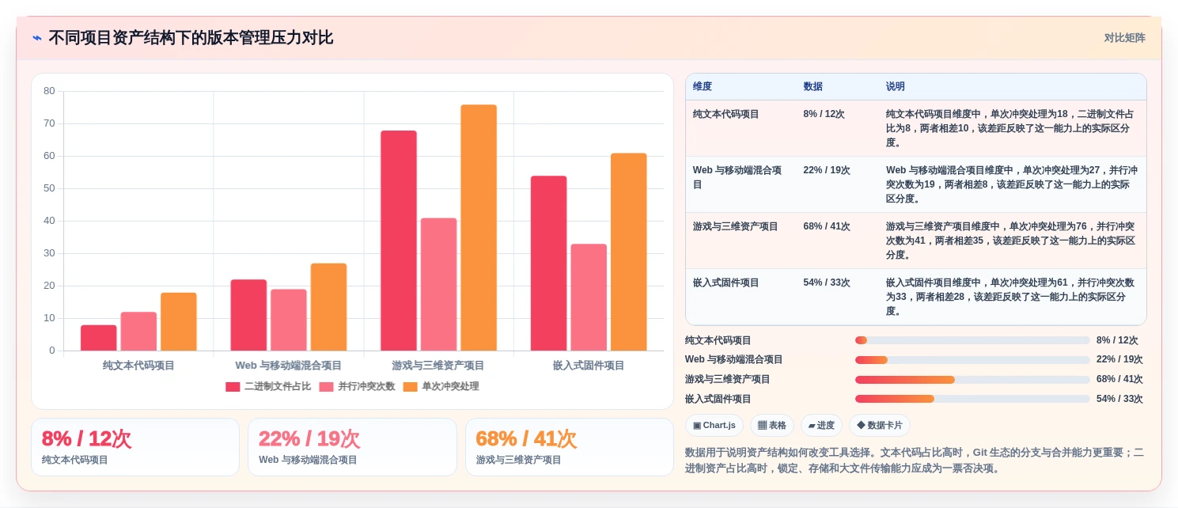Select the 嵌入式固件项目 table row name
The height and width of the screenshot is (508, 1178).
click(726, 282)
